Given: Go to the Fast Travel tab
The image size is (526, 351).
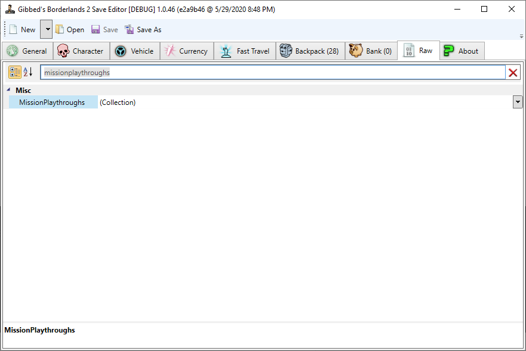Looking at the screenshot, I should click(x=245, y=51).
